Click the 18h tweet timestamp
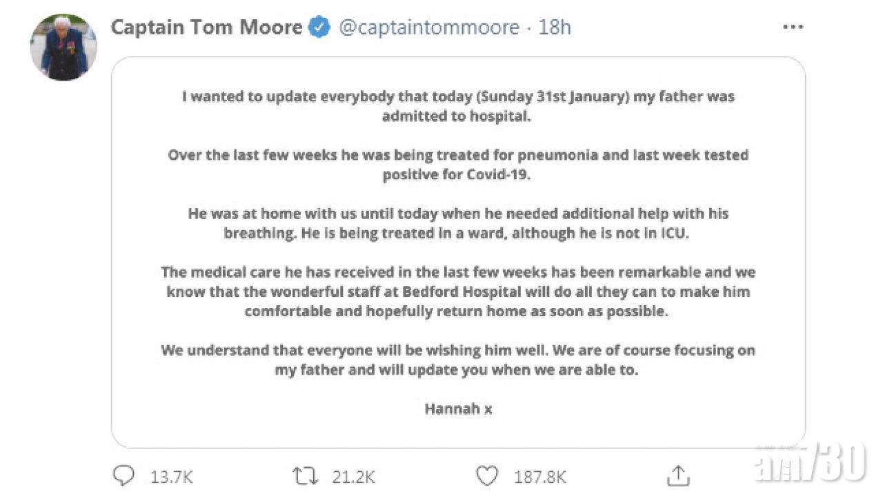The height and width of the screenshot is (496, 883). (555, 28)
